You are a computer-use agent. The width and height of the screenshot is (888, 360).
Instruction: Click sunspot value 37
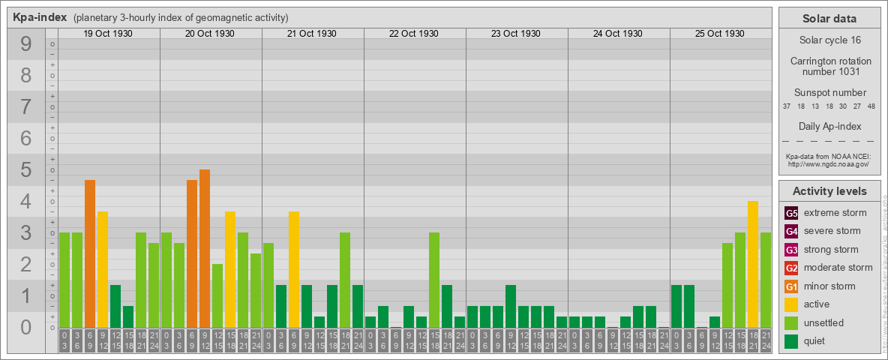tap(787, 106)
